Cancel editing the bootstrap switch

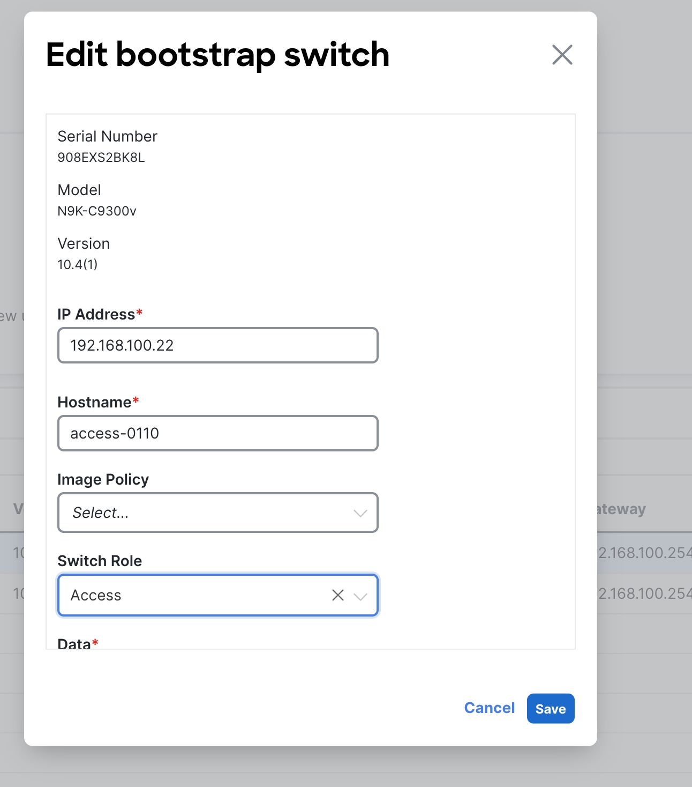click(488, 708)
